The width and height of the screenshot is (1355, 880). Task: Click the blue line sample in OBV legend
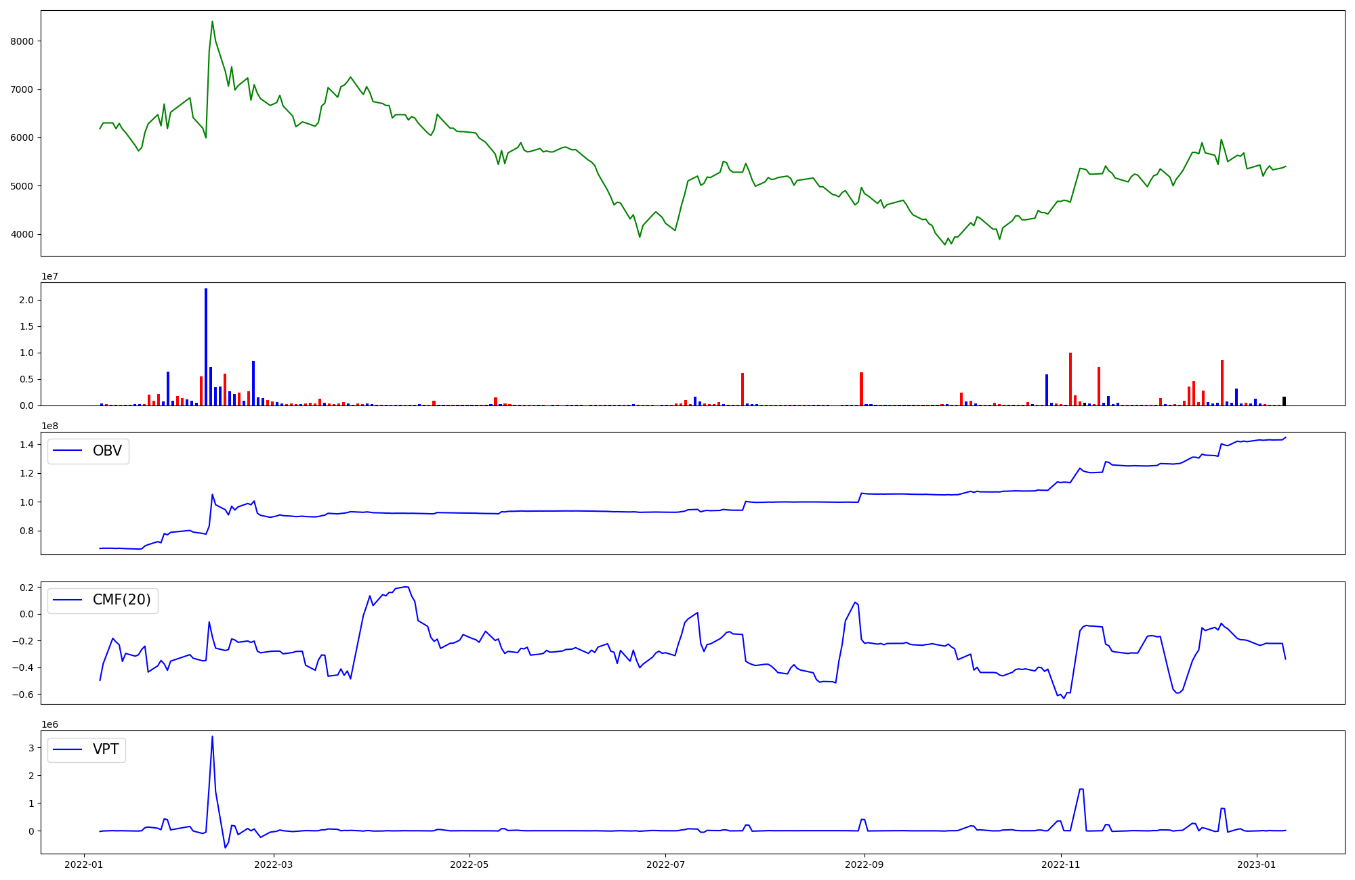coord(67,451)
